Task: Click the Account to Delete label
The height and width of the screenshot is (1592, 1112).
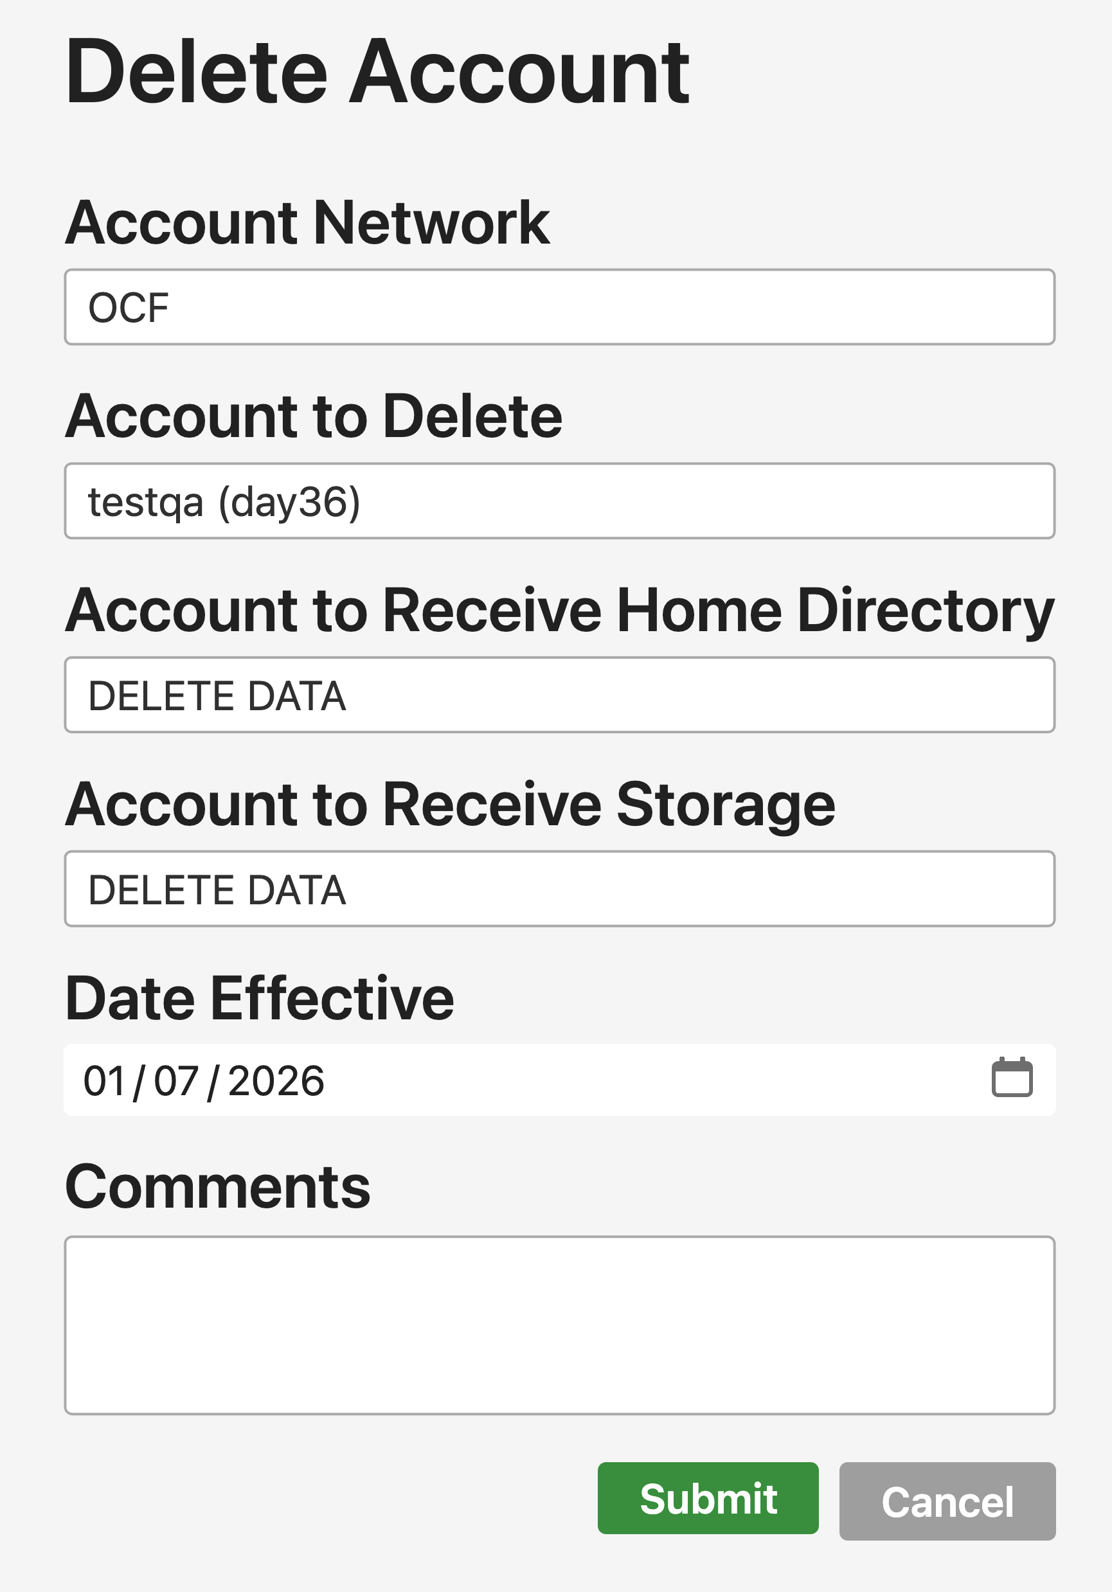Action: click(314, 416)
